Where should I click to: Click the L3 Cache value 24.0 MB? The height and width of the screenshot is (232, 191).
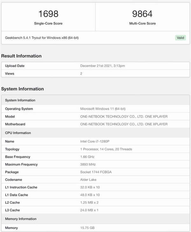click(89, 210)
